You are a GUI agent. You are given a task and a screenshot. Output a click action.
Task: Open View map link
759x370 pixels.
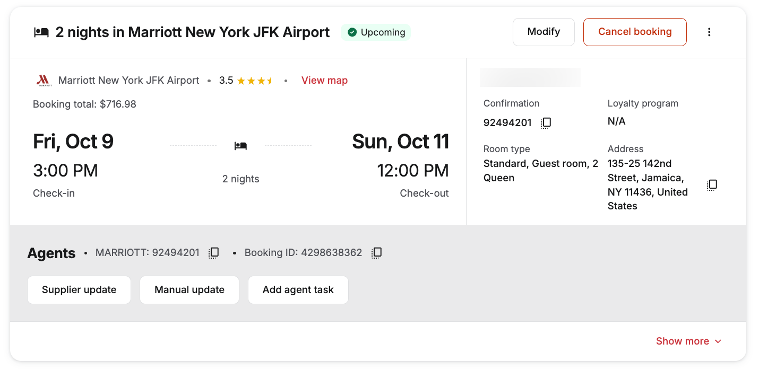[x=324, y=81]
